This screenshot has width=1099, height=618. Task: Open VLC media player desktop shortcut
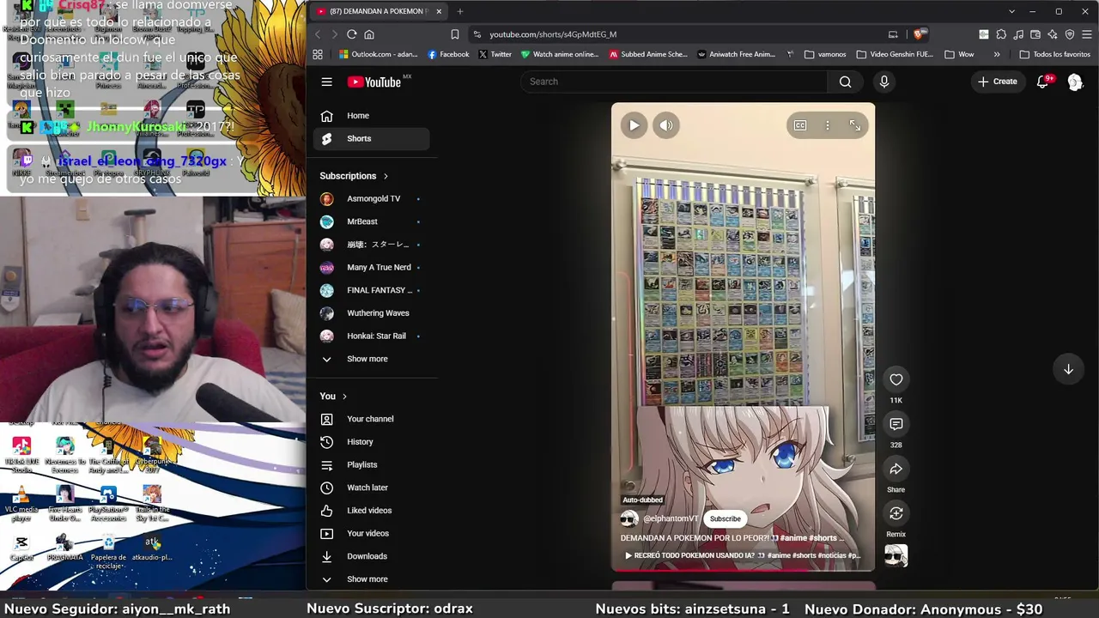pos(21,504)
